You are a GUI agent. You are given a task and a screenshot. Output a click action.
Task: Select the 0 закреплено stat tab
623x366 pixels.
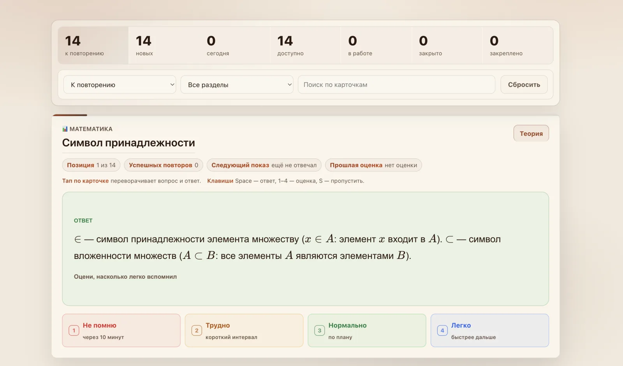tap(518, 45)
